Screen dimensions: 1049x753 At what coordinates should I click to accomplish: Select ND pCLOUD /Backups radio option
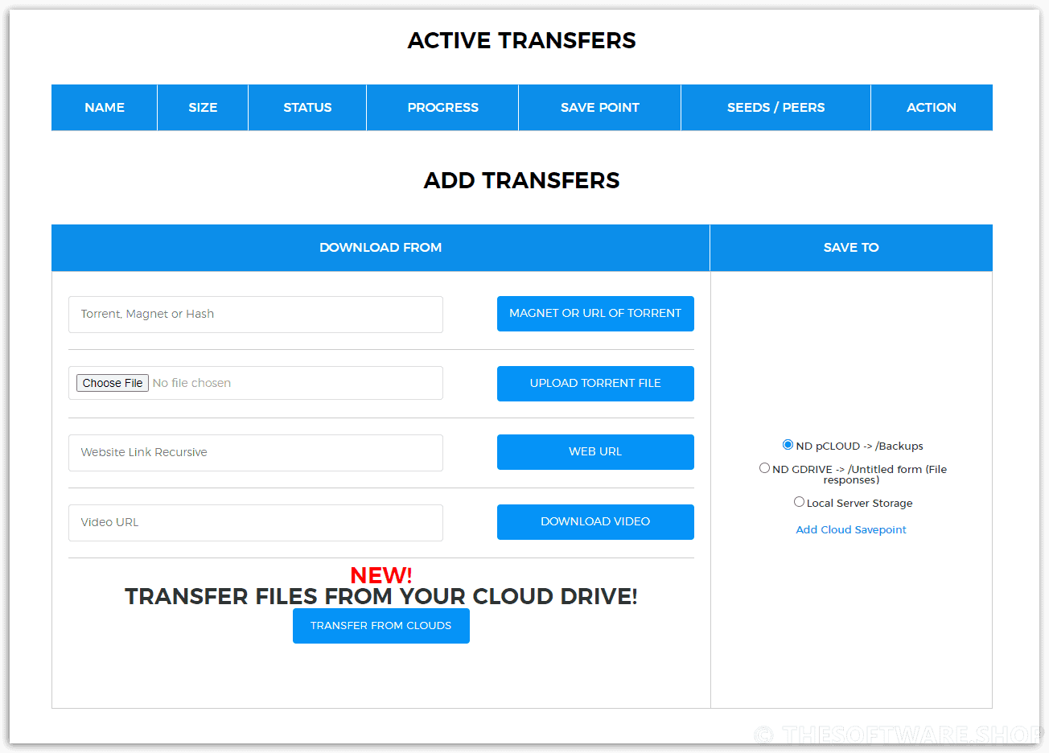(788, 445)
